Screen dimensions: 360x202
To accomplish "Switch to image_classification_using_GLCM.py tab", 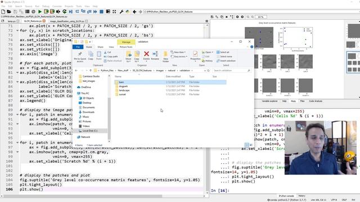I will point(67,21).
